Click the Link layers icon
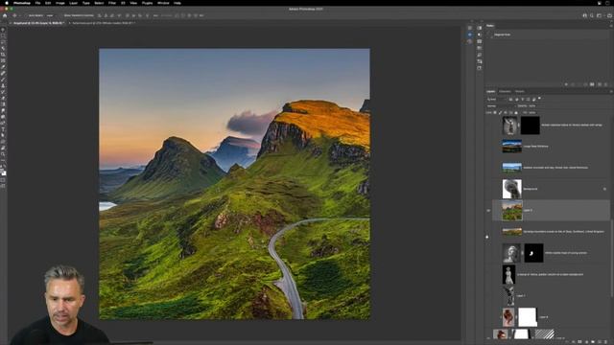Screen dimensions: 614x345 567,342
